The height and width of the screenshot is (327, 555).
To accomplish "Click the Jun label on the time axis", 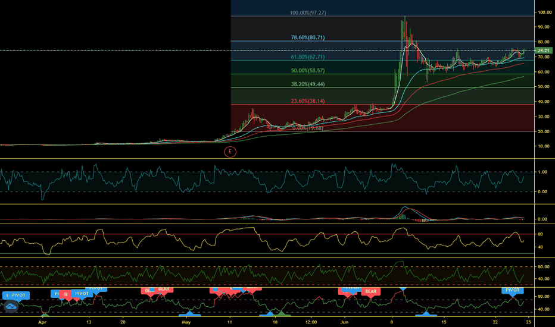I will click(344, 322).
